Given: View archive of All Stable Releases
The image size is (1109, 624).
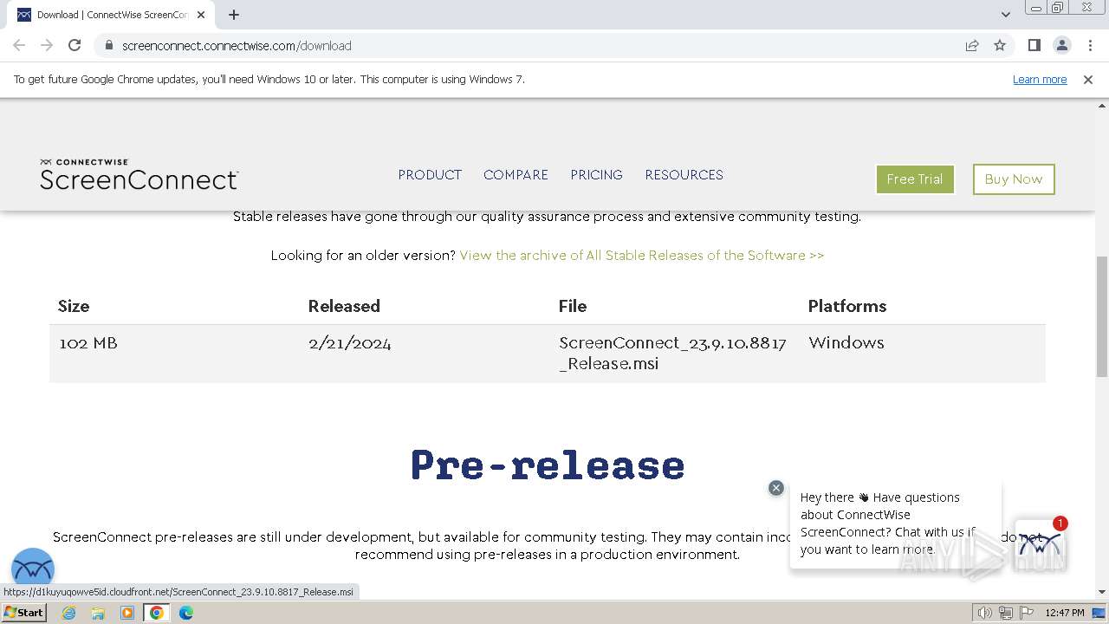Looking at the screenshot, I should point(642,256).
